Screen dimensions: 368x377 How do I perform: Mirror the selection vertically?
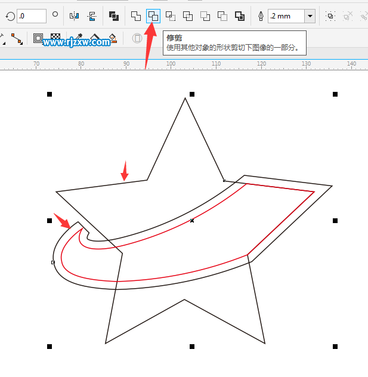tap(91, 16)
